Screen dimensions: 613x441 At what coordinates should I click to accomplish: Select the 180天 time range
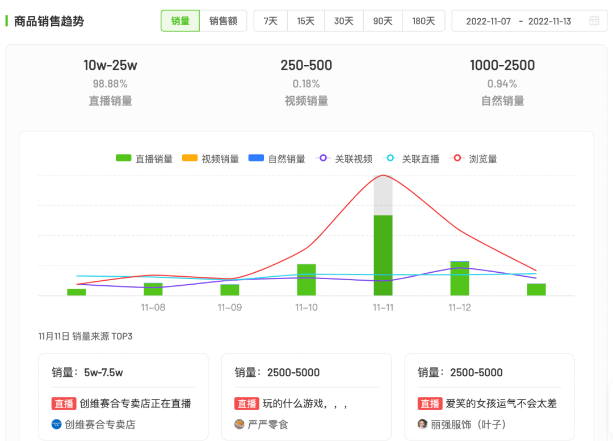[423, 20]
